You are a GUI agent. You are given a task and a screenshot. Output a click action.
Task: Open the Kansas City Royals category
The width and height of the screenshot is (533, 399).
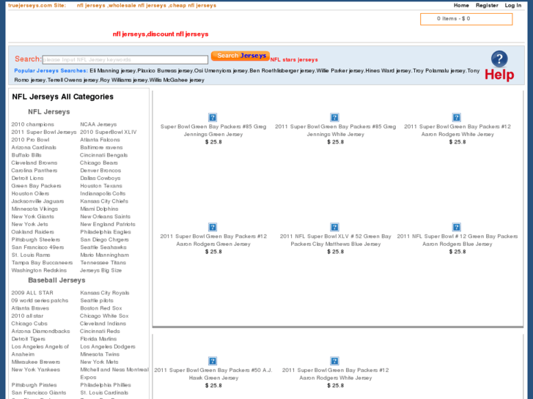tap(105, 293)
